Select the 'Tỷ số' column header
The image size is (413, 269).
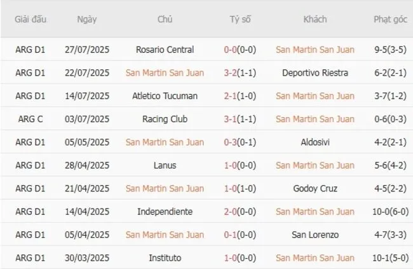coord(240,19)
